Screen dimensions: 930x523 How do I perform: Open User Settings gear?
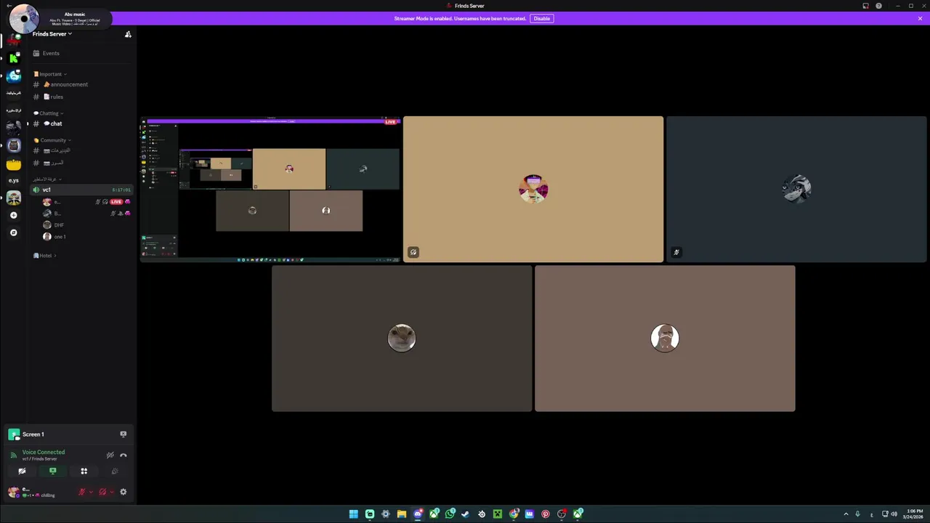123,492
